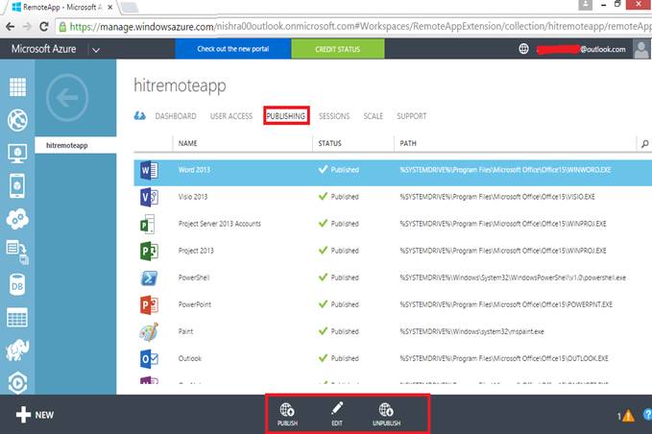Open the account avatar picture
The height and width of the screenshot is (434, 652).
click(641, 49)
